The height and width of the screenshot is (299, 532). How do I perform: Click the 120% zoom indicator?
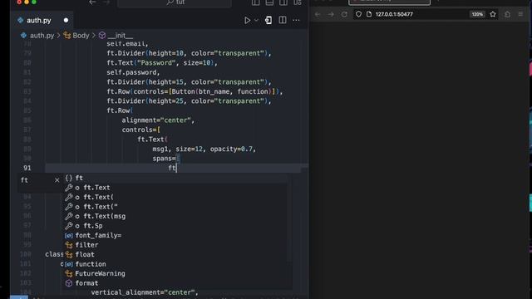477,14
